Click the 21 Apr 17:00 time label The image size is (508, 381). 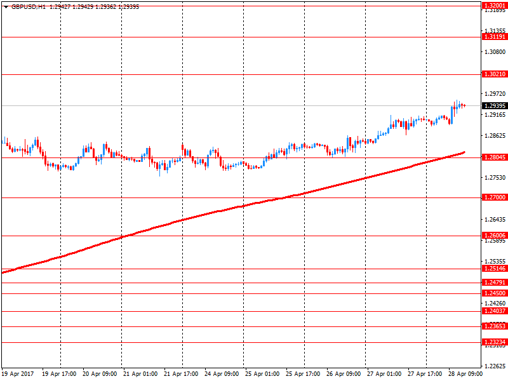coord(181,374)
